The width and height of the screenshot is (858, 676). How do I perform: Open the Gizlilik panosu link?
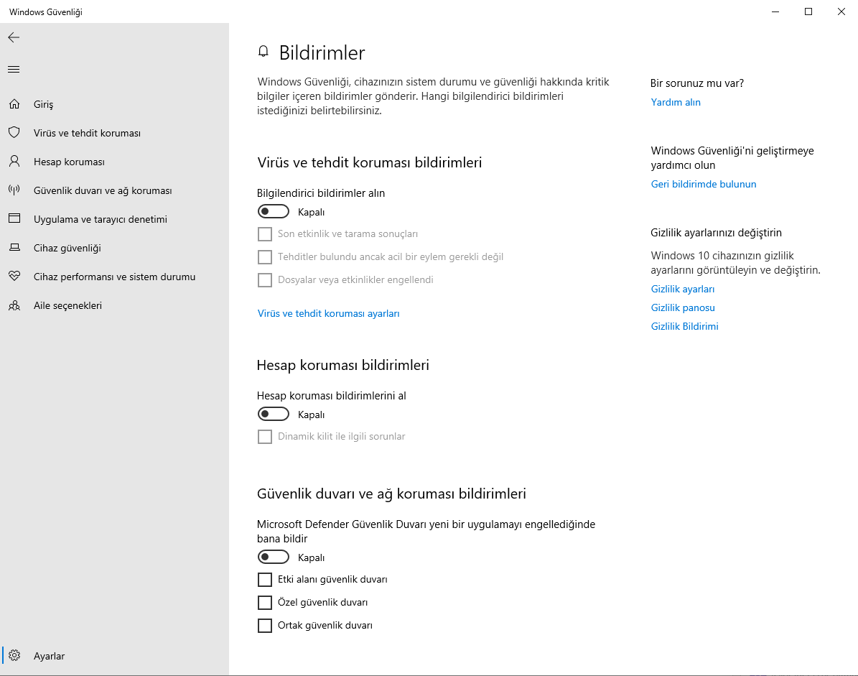point(683,307)
